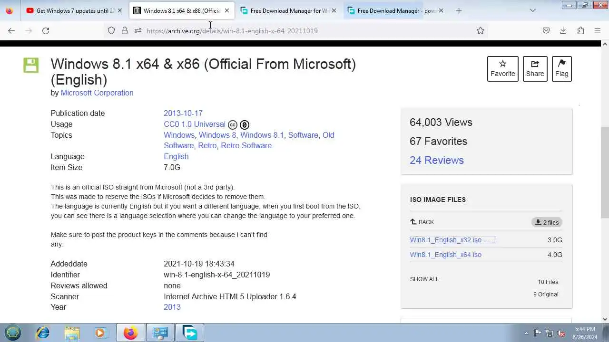This screenshot has width=609, height=342.
Task: Open a new tab with plus button
Action: 459,10
